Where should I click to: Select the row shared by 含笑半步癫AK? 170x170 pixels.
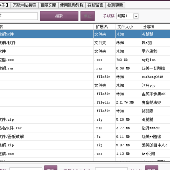pos(85,94)
